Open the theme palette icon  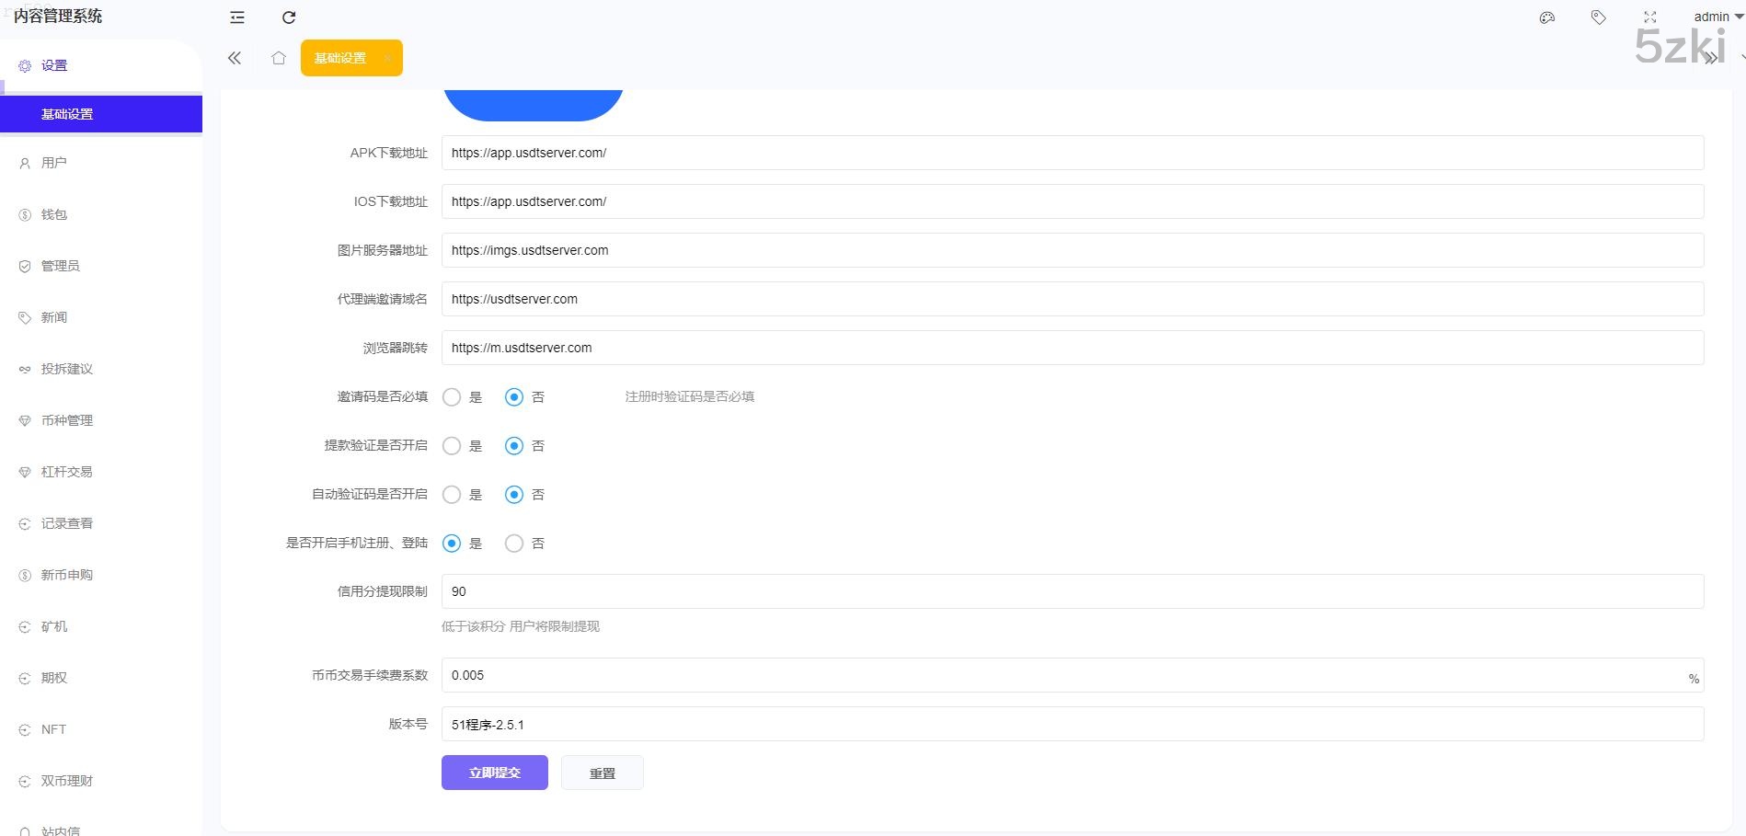pyautogui.click(x=1547, y=17)
